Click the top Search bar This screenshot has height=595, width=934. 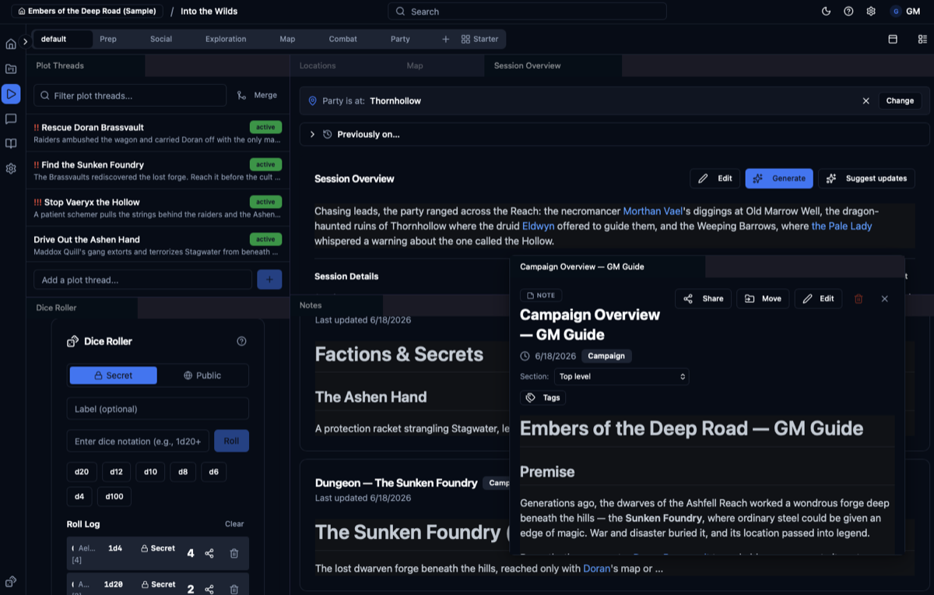click(527, 12)
